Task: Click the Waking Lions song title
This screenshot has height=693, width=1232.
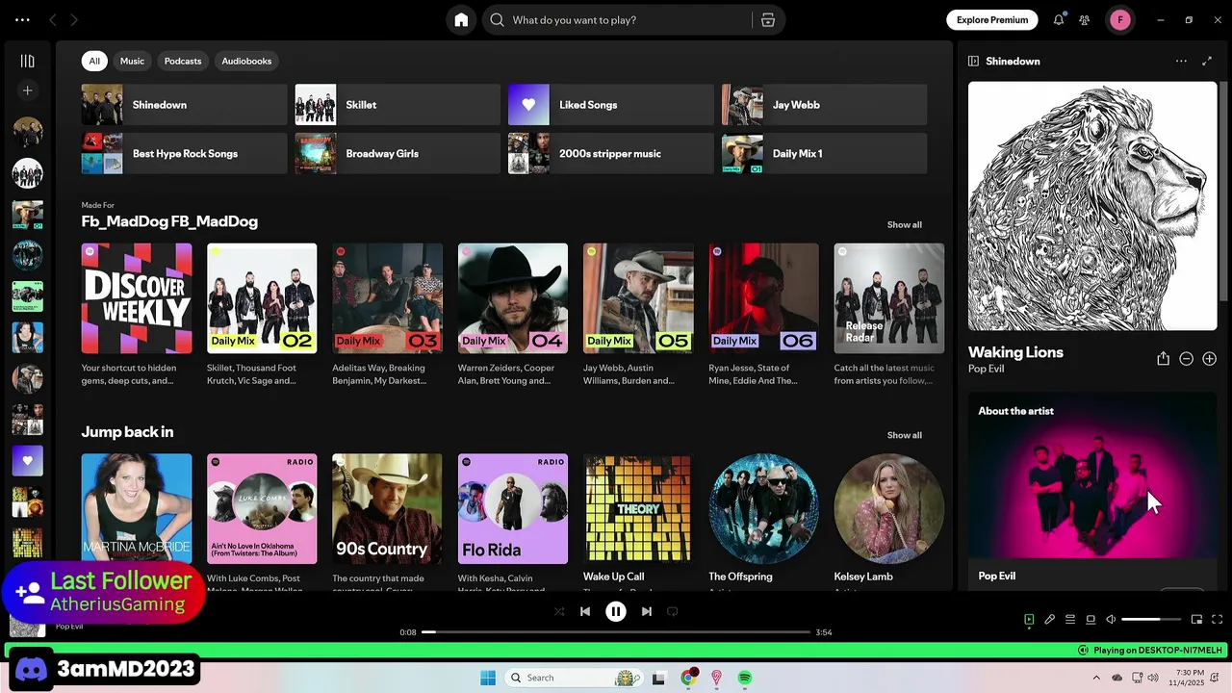Action: [1015, 352]
